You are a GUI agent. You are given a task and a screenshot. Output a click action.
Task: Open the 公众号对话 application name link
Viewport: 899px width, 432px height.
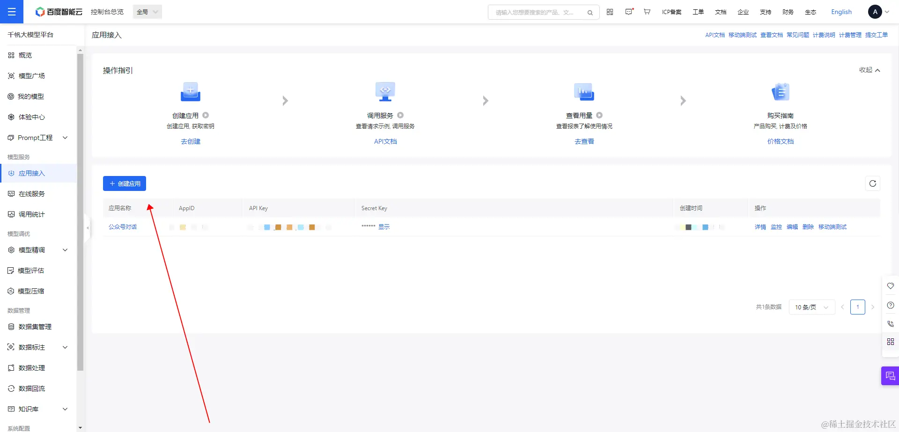[x=123, y=227]
